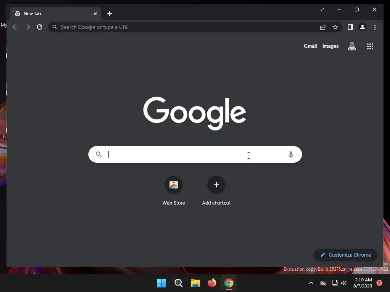The height and width of the screenshot is (292, 390).
Task: Maximize the Chrome window
Action: [x=356, y=10]
